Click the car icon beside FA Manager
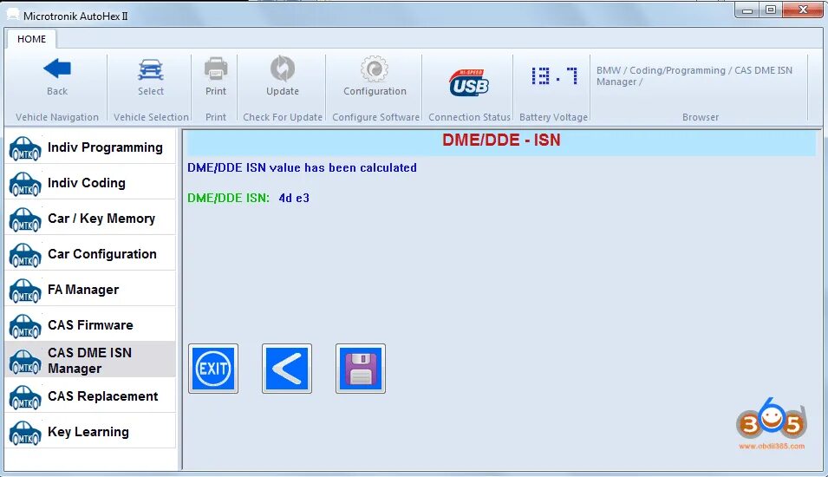Viewport: 828px width, 477px height. (x=25, y=290)
